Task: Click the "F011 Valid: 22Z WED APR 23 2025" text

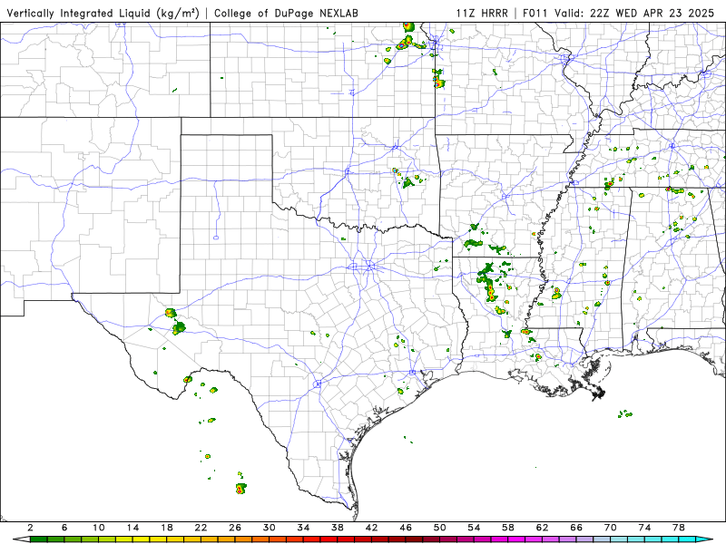Action: [x=619, y=13]
